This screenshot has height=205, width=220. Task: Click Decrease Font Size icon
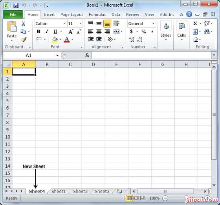coord(79,32)
